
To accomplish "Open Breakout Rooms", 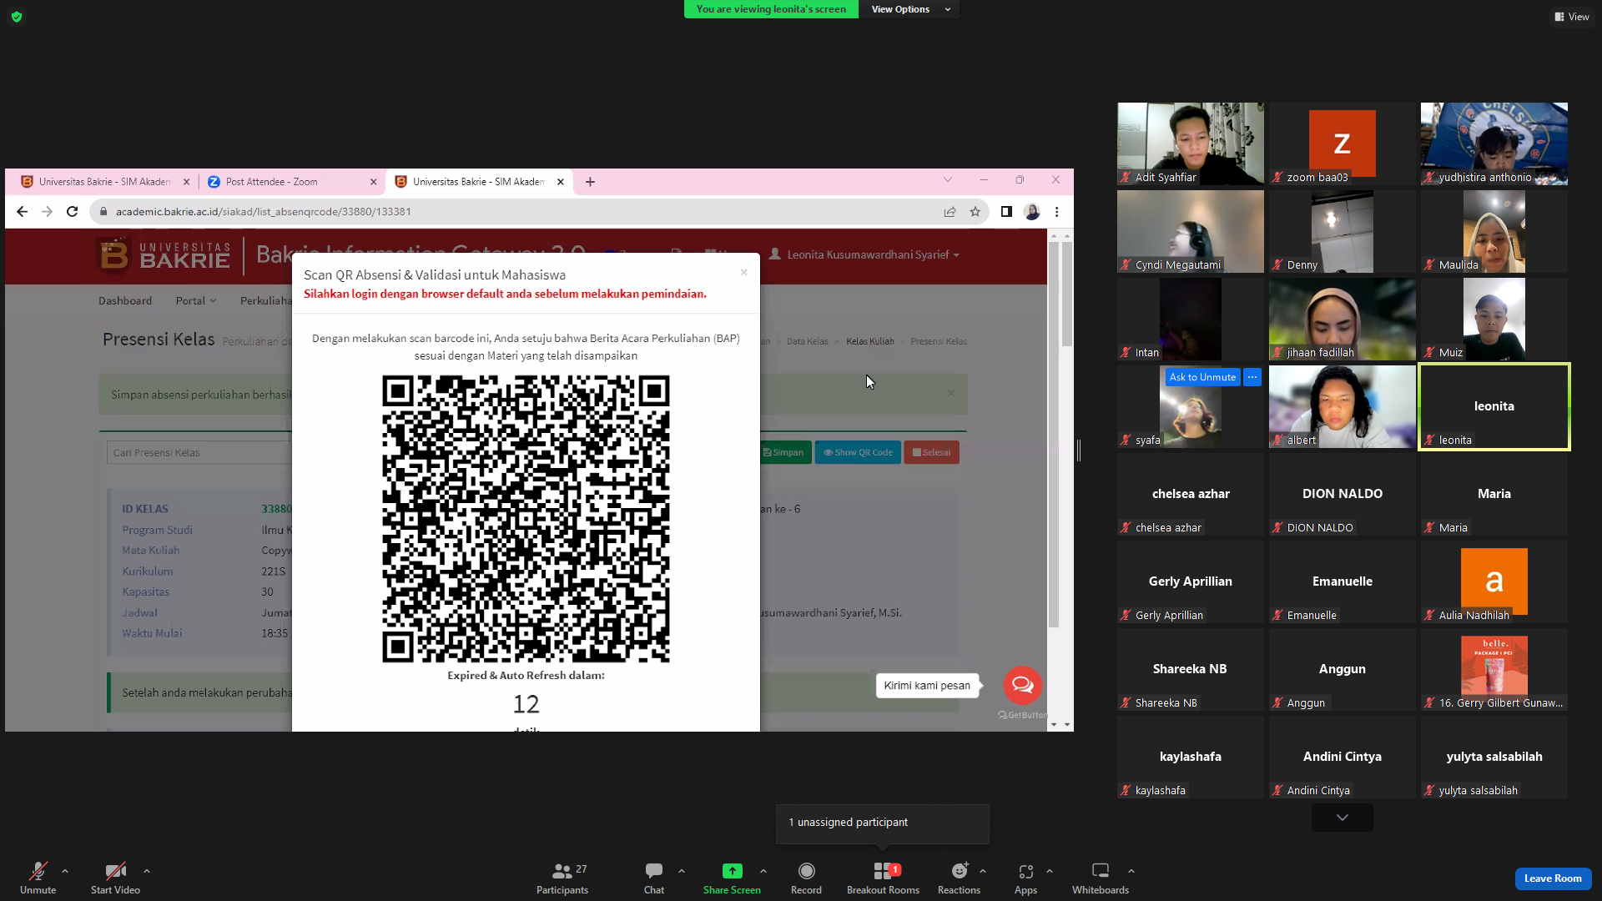I will [883, 878].
